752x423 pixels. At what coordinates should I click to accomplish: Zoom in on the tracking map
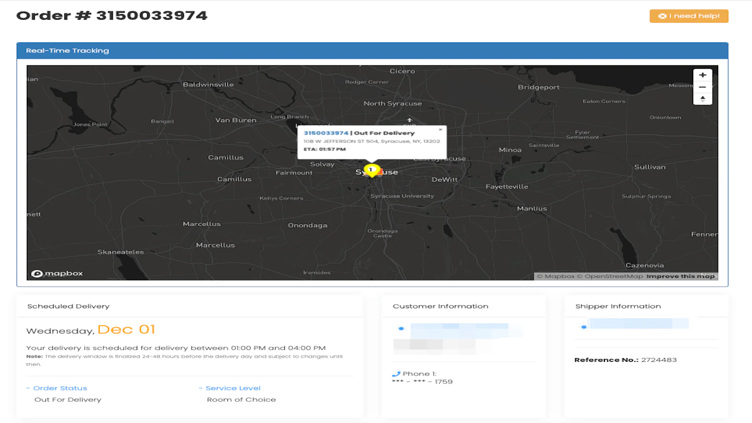click(703, 75)
